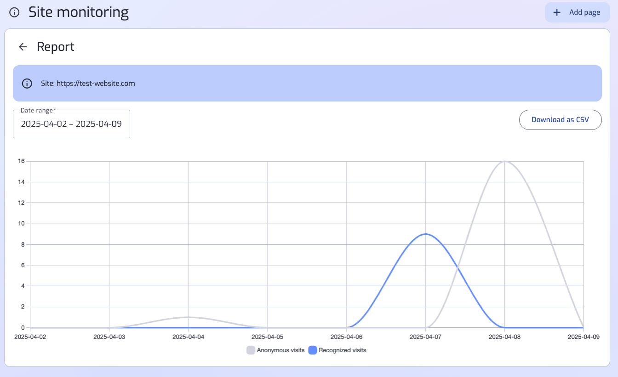
Task: Open the Date range field
Action: point(71,124)
